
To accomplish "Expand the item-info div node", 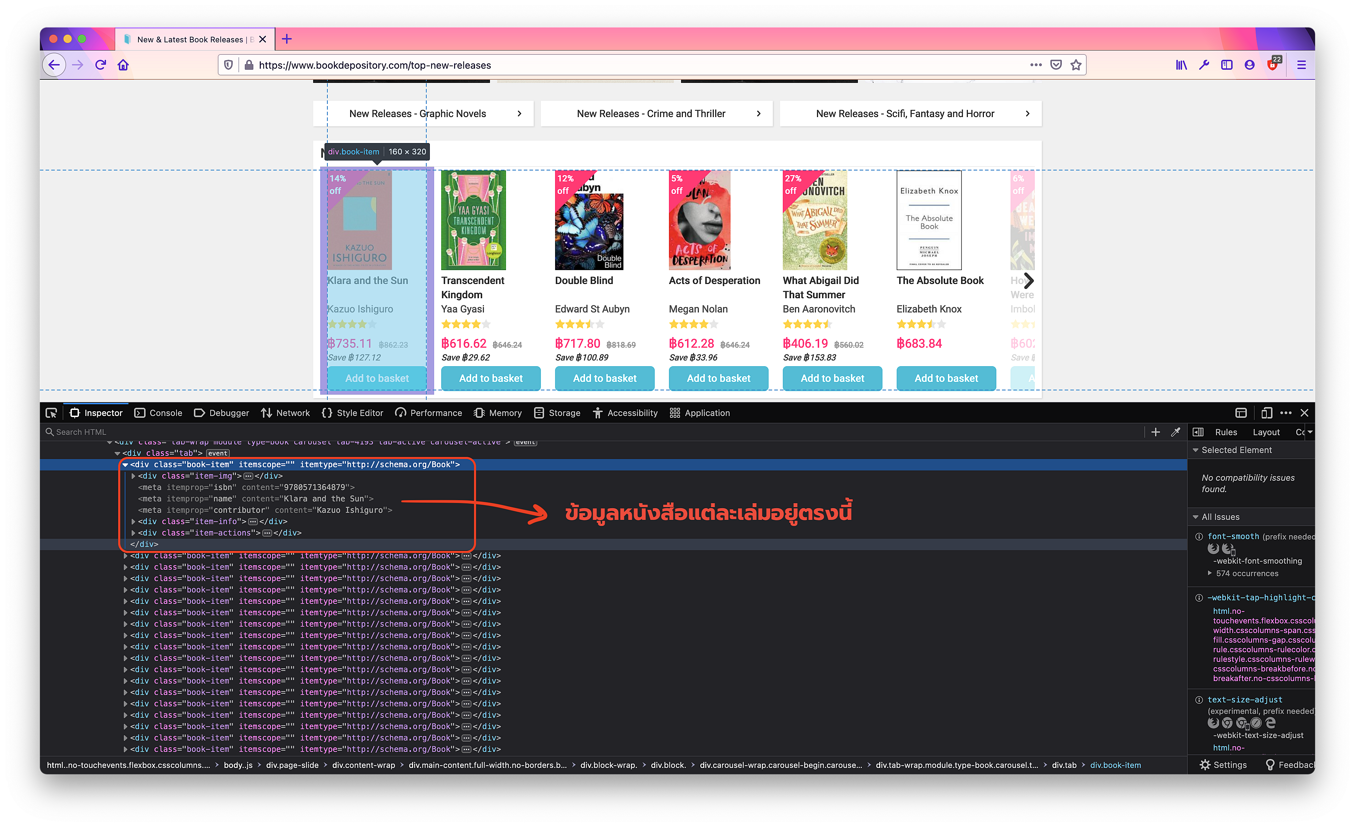I will pos(133,522).
